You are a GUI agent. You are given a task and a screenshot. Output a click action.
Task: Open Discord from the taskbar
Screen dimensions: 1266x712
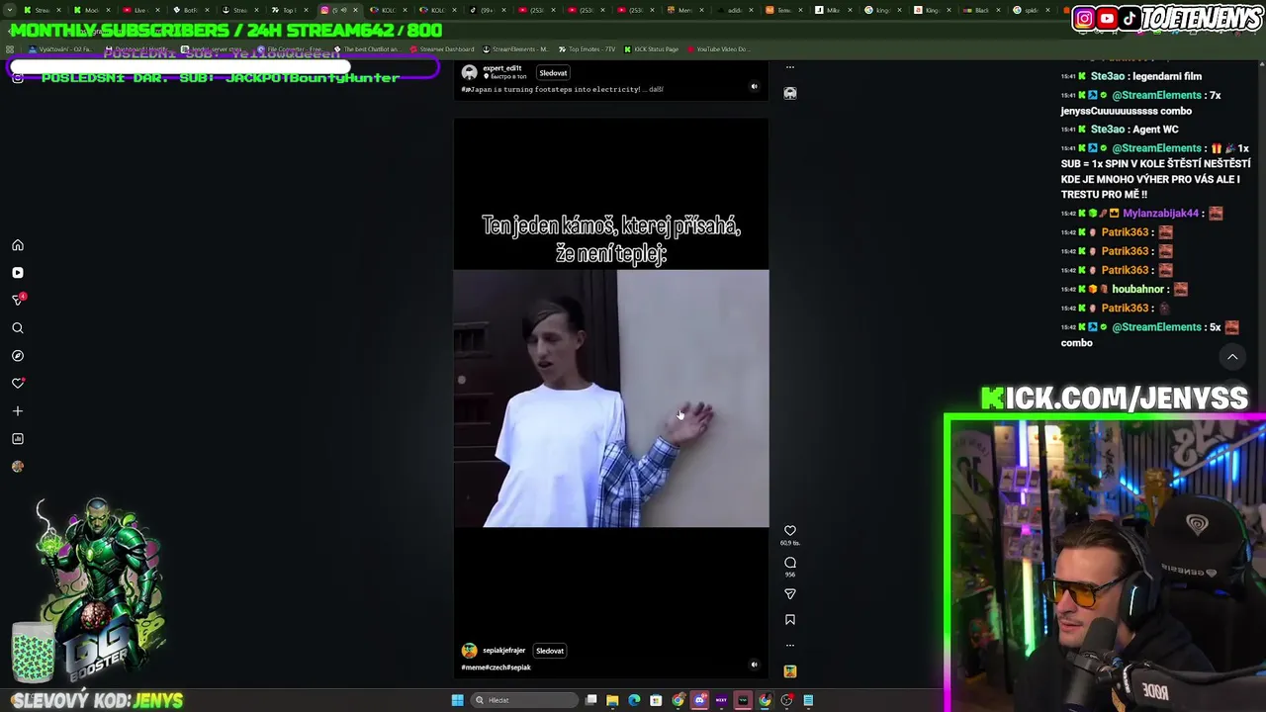click(699, 700)
